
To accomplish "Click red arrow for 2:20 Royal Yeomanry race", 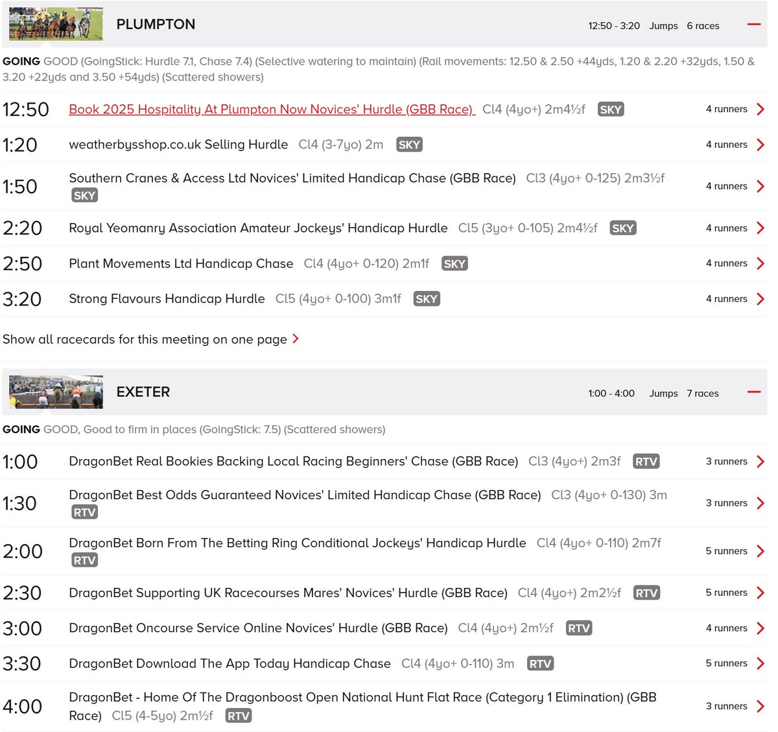I will click(760, 228).
